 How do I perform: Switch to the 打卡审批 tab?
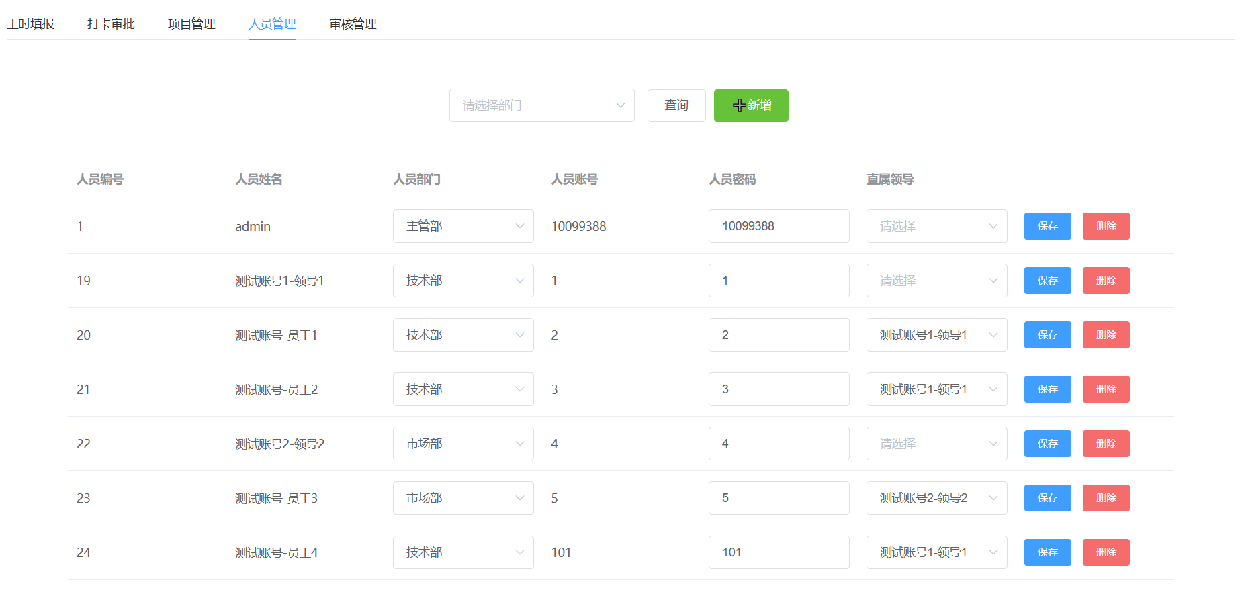click(111, 24)
